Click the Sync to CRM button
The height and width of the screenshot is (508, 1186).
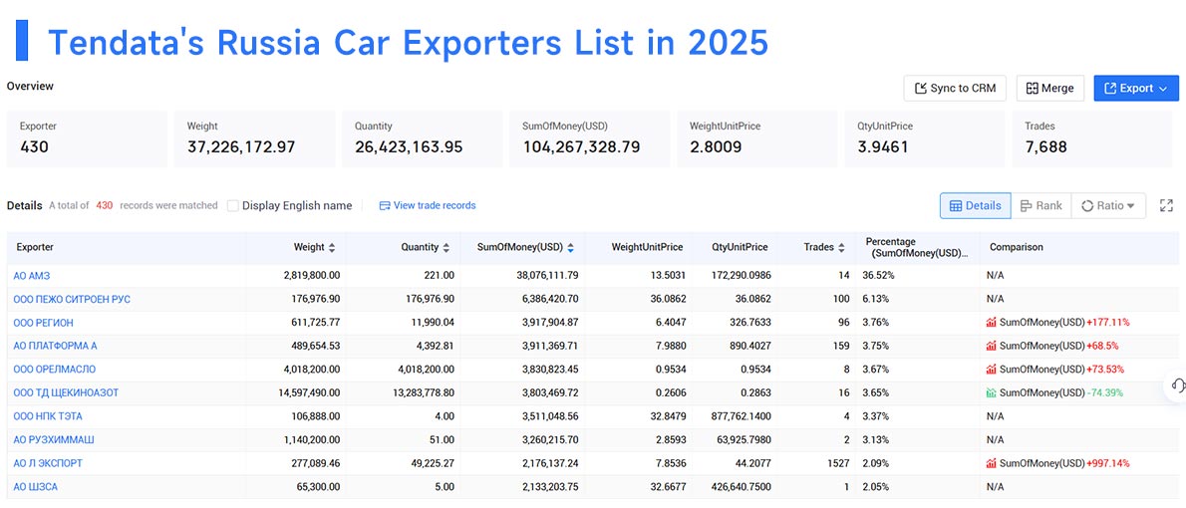point(956,89)
